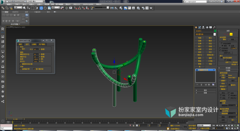
Task: Open the MAXScript(M) menu
Action: (x=88, y=4)
